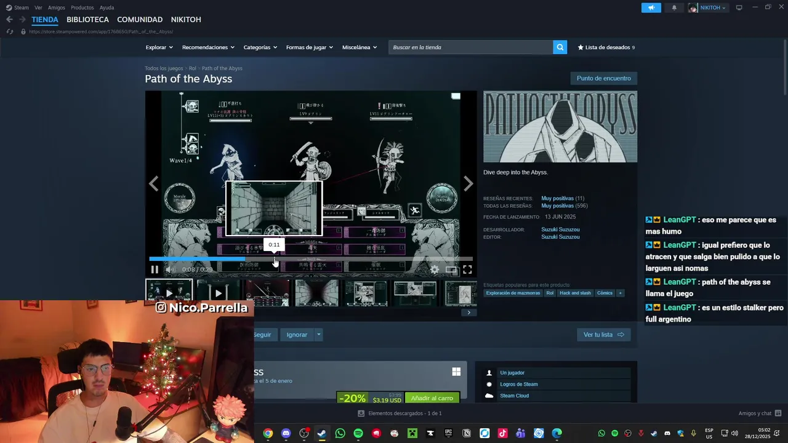Open 'Todos los juegos' breadcrumb
The image size is (788, 443).
pos(164,68)
